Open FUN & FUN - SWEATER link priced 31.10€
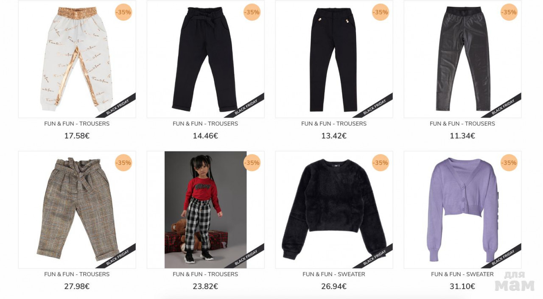The width and height of the screenshot is (543, 299). [462, 274]
